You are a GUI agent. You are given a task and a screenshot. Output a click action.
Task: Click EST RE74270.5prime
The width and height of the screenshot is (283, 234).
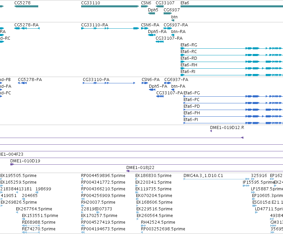(x=39, y=229)
